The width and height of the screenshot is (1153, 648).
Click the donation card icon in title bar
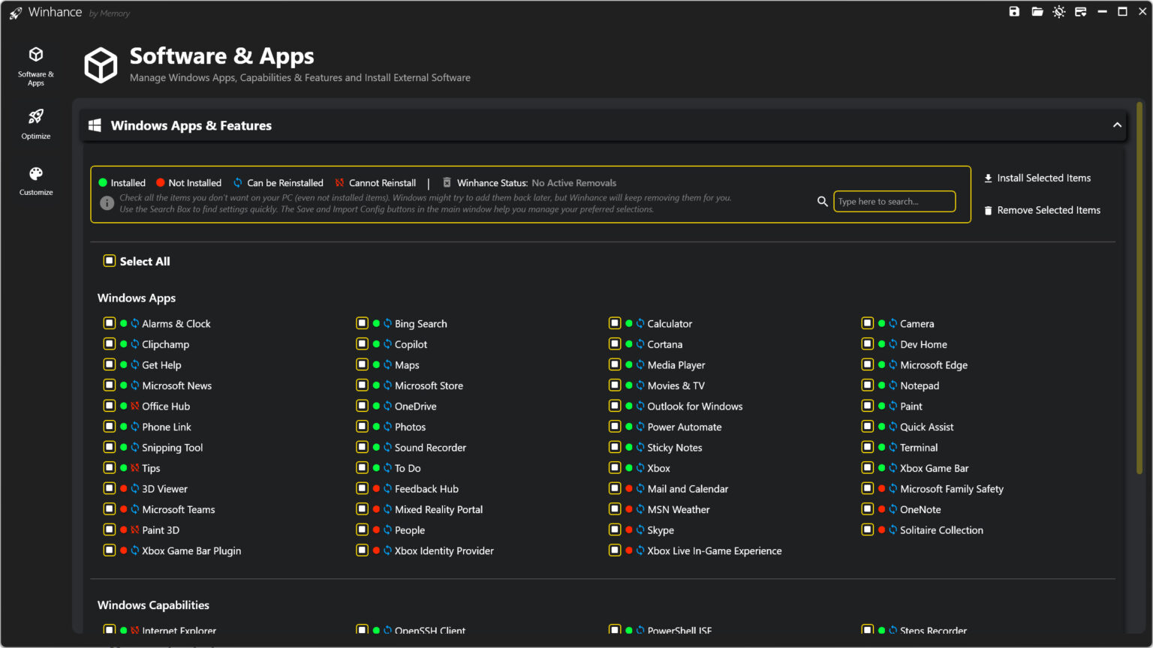[x=1080, y=11]
